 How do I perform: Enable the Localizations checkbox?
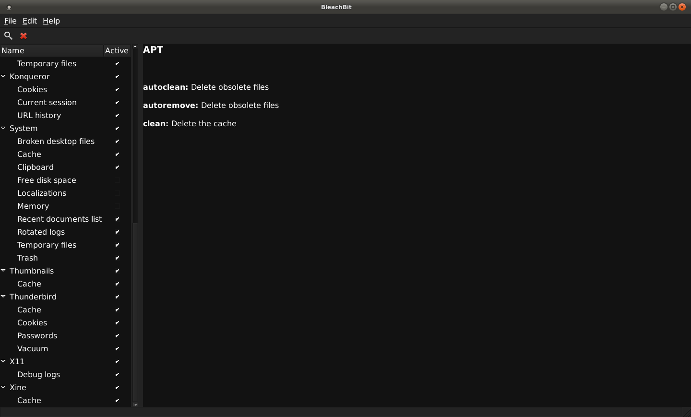click(x=117, y=193)
